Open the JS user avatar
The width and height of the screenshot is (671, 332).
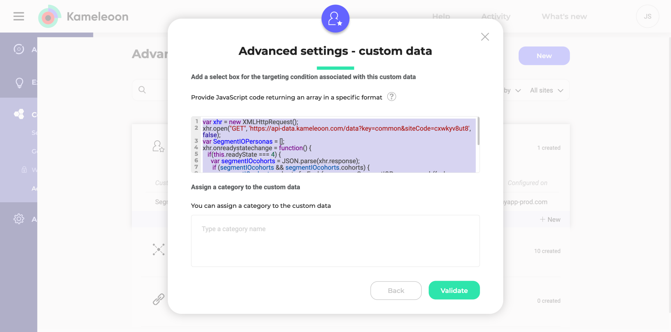648,16
